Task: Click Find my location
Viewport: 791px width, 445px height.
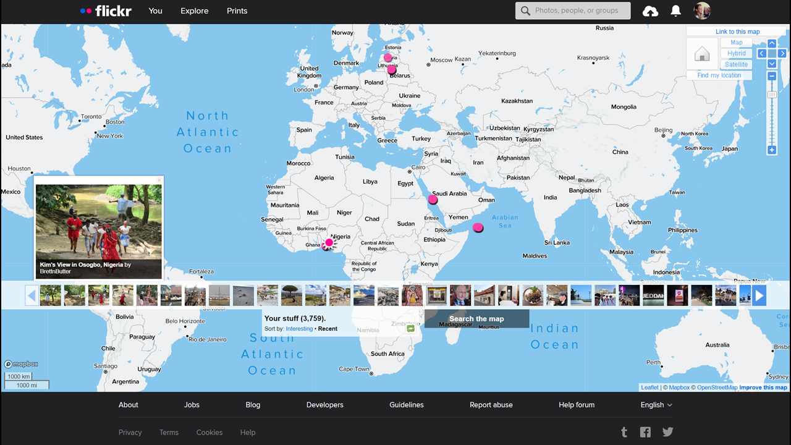Action: tap(719, 75)
